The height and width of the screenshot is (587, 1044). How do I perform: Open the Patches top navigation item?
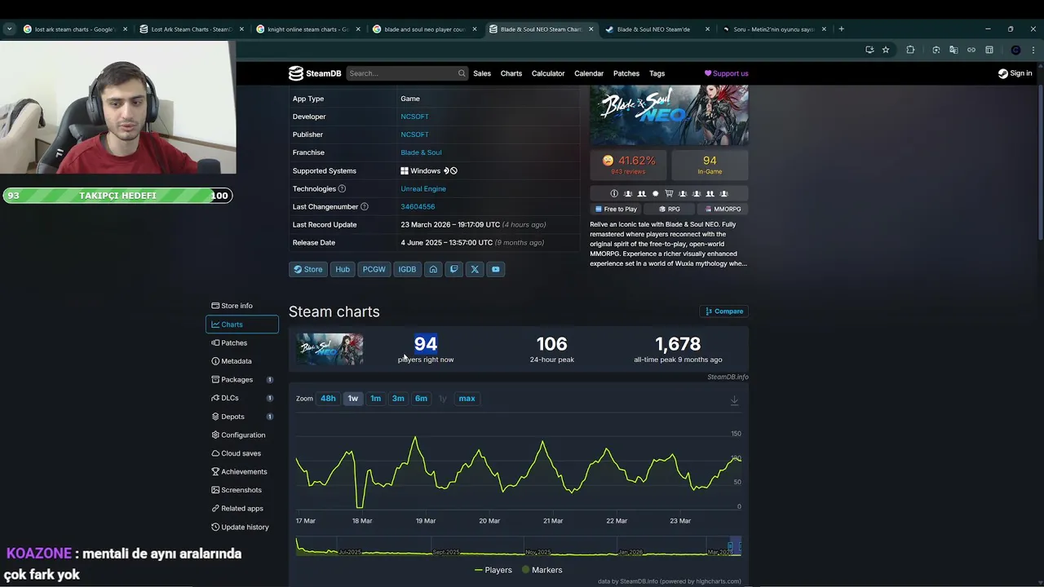[626, 73]
